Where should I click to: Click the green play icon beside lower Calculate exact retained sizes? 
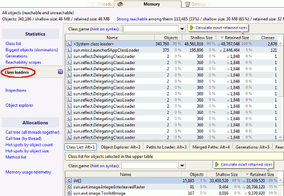217,164
